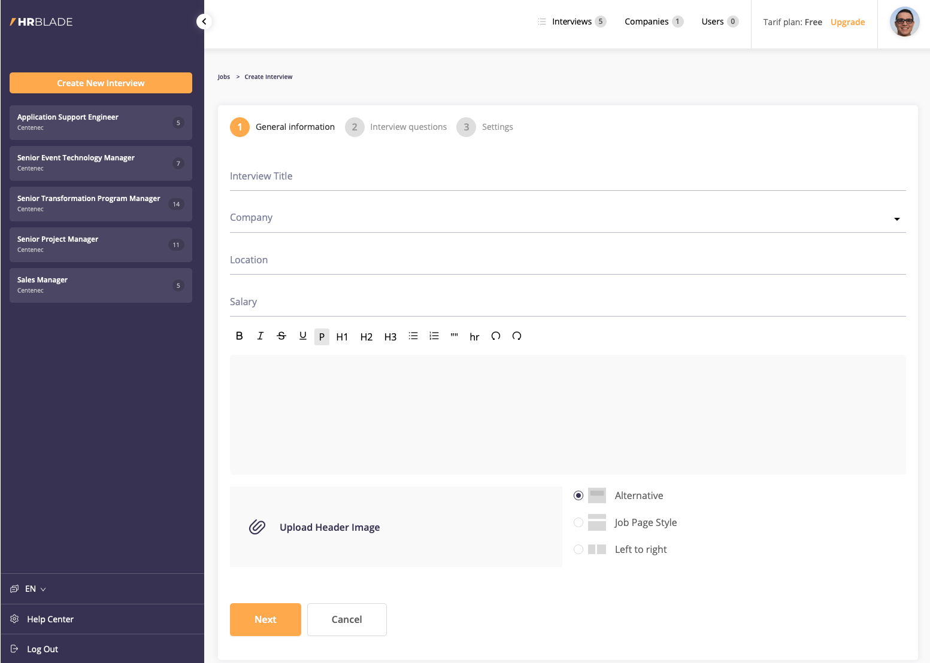
Task: Collapse the sidebar with the arrow
Action: coord(204,22)
